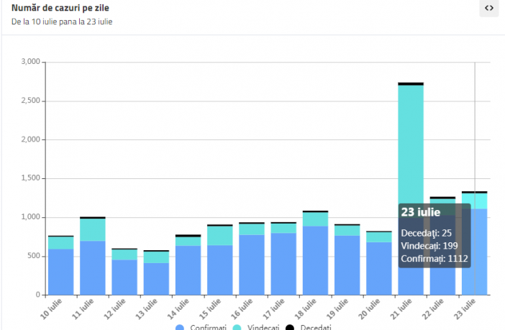Select the blue bar for 14 iulie

pos(188,270)
